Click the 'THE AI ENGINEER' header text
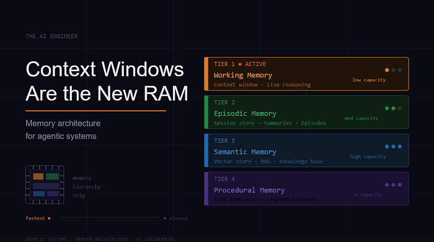434x242 pixels. (x=51, y=36)
